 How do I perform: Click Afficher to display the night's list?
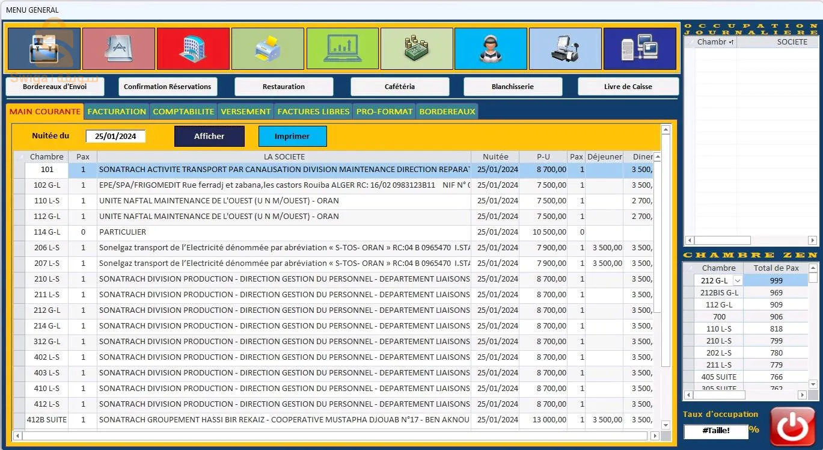[209, 136]
